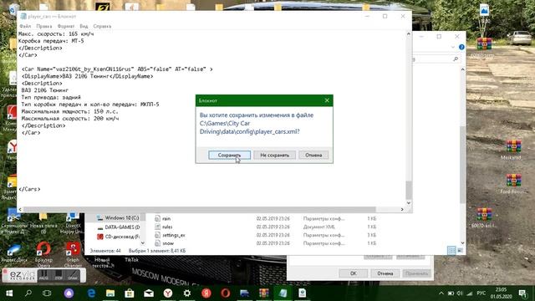Click Notepad horizontal scrollbar thumb

point(199,209)
